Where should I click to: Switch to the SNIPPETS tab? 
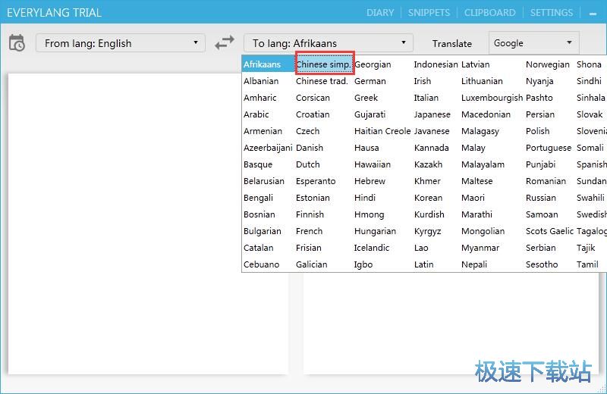pos(429,13)
